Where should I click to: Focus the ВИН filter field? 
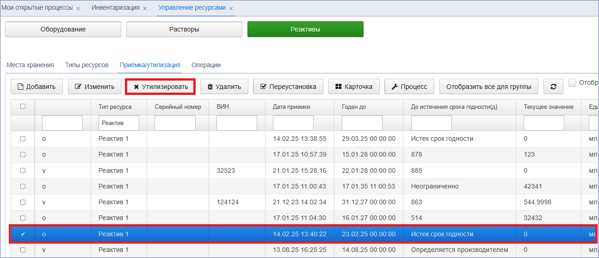pyautogui.click(x=237, y=123)
